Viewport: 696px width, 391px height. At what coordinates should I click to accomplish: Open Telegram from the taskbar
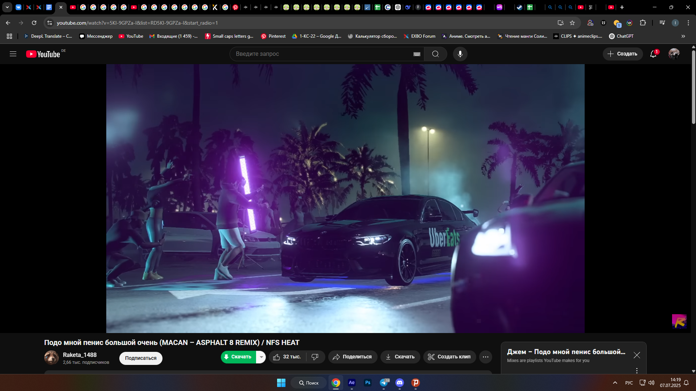point(384,383)
